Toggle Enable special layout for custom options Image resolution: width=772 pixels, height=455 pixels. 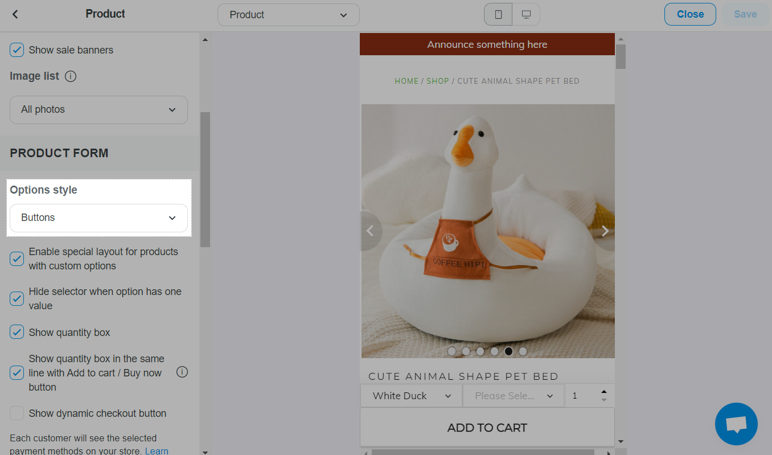(17, 259)
